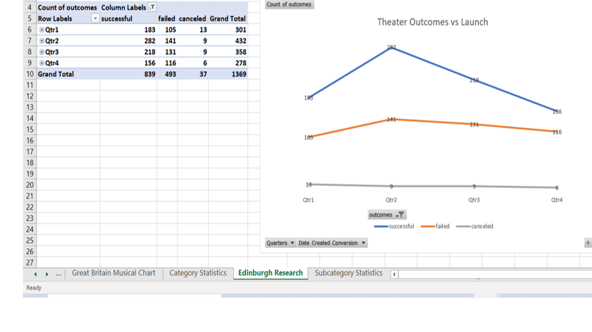
Task: Open the Row Labels filter dropdown
Action: [95, 19]
